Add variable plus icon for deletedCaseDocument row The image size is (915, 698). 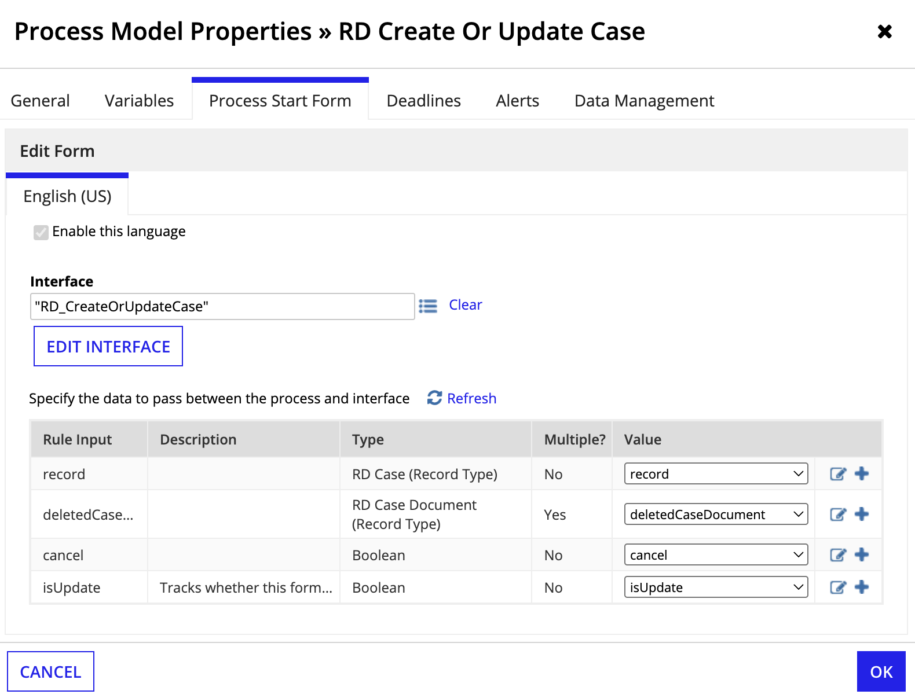click(862, 514)
